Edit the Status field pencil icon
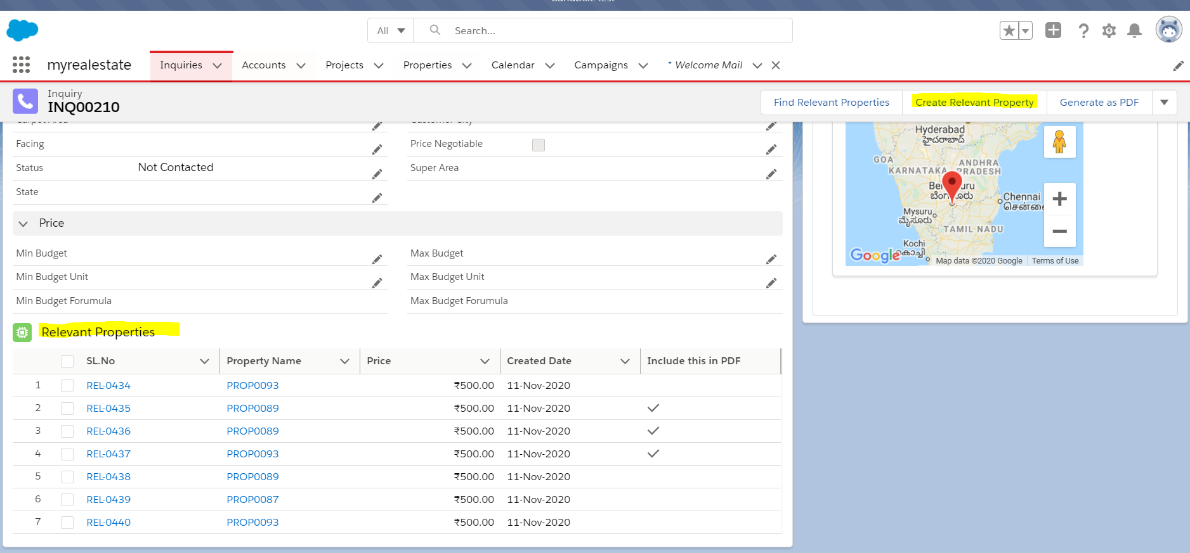 pos(377,174)
